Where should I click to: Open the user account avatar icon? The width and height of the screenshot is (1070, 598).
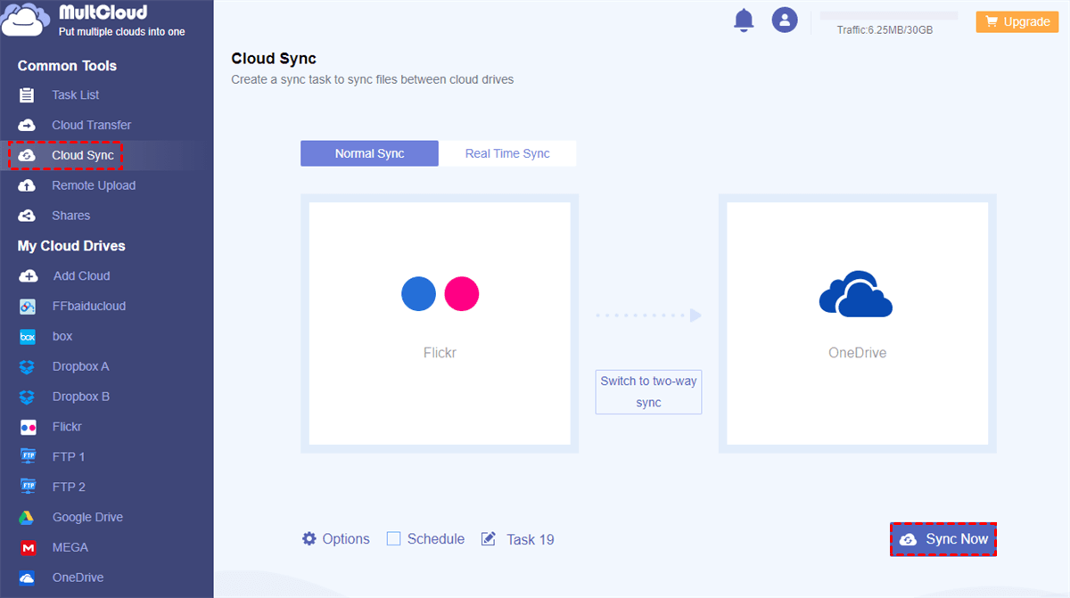point(785,20)
